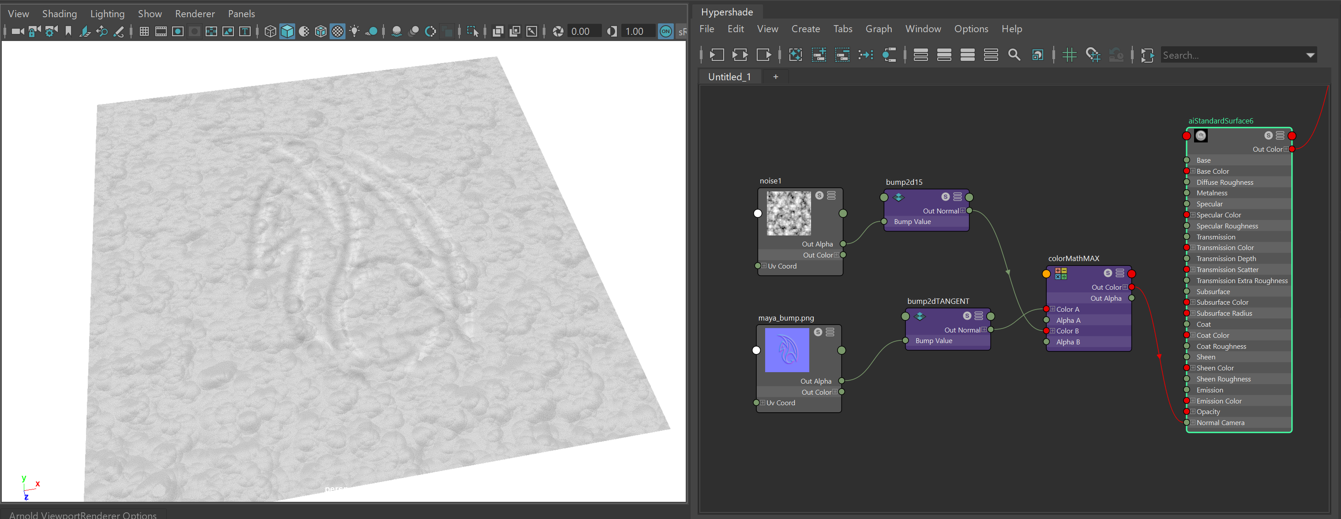Enable wireframe display cube icon

pyautogui.click(x=270, y=32)
